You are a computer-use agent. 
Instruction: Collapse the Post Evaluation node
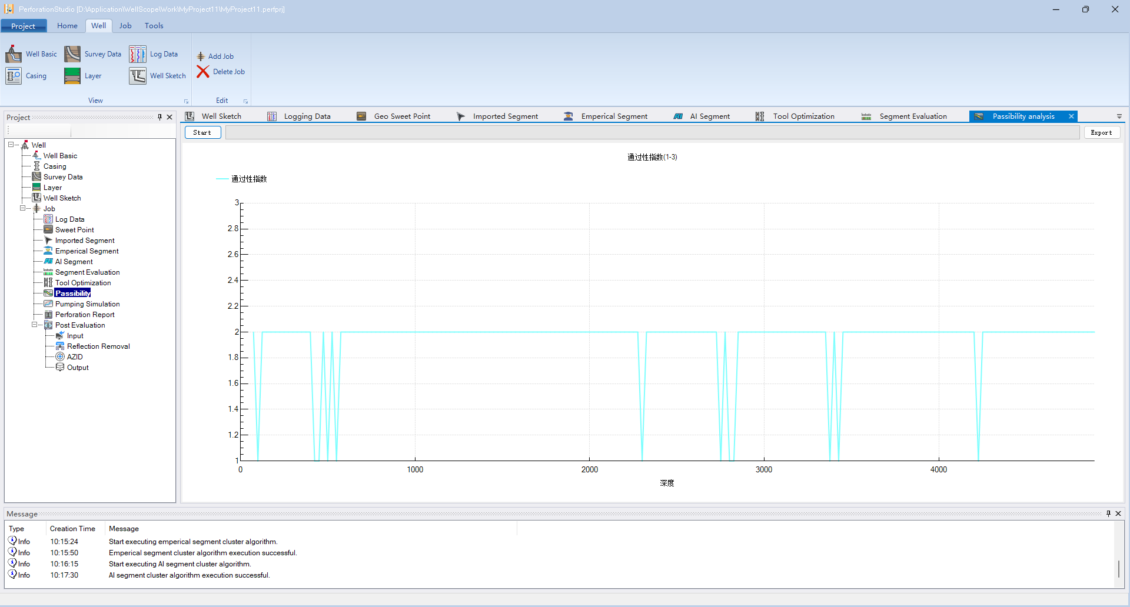pyautogui.click(x=34, y=325)
